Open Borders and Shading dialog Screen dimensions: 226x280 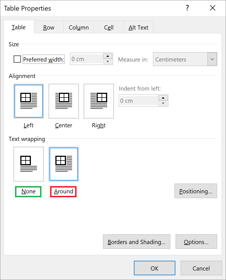click(x=137, y=242)
